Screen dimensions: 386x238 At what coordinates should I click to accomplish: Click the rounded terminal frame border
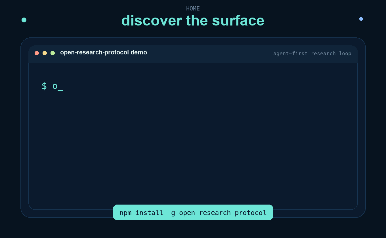point(29,127)
